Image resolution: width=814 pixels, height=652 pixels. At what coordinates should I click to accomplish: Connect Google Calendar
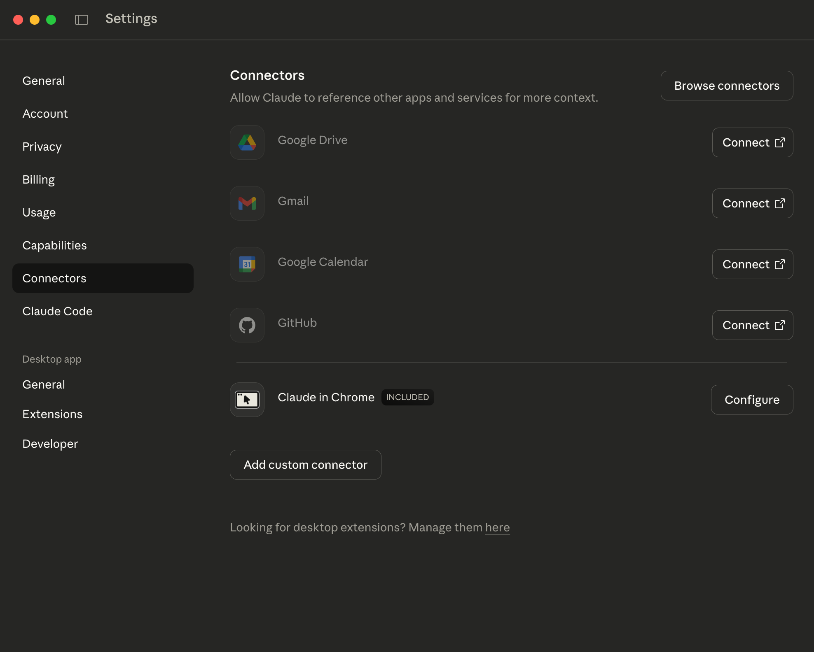[752, 264]
